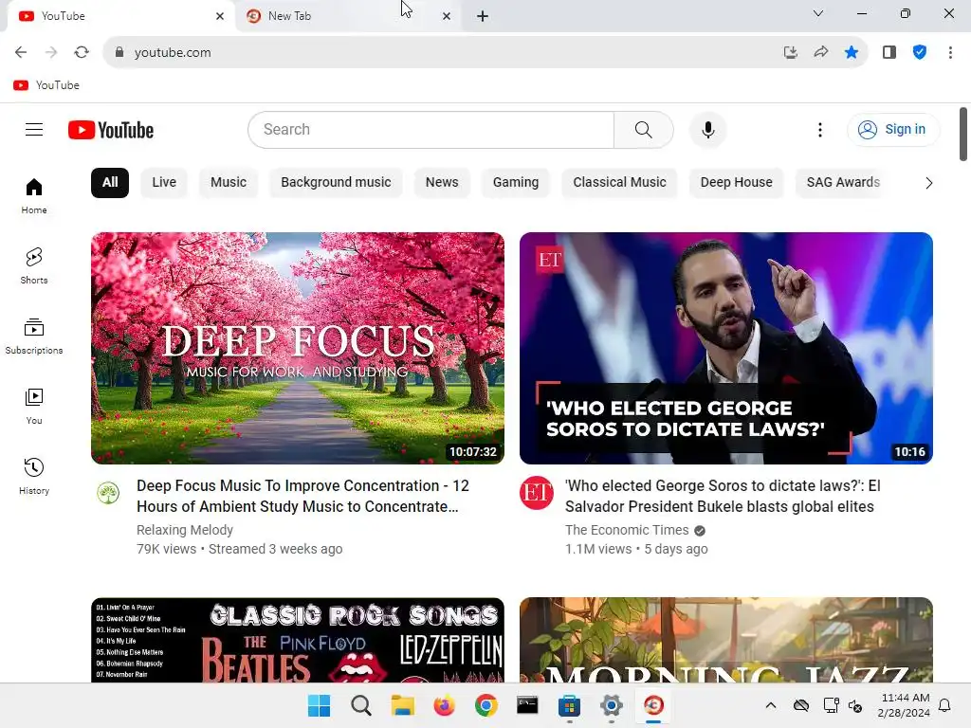Select the Live filter chip
The image size is (971, 728).
pos(164,183)
